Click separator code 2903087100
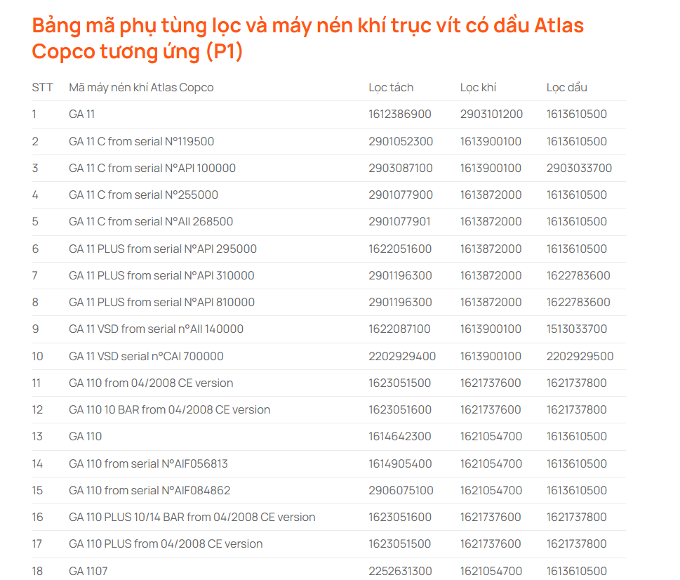This screenshot has height=580, width=680. pyautogui.click(x=401, y=169)
